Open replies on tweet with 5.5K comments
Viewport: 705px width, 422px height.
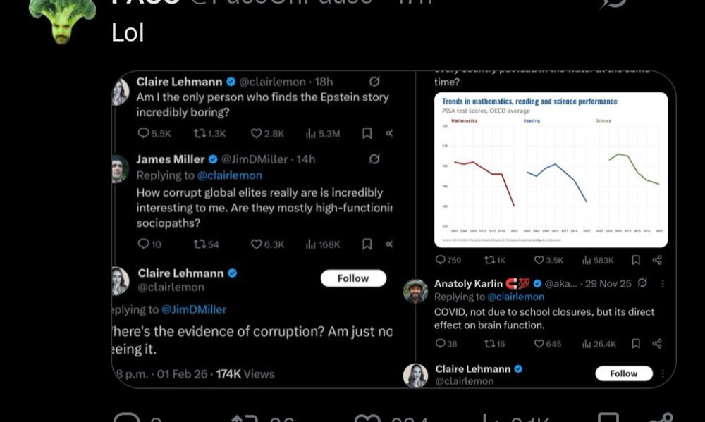(143, 133)
